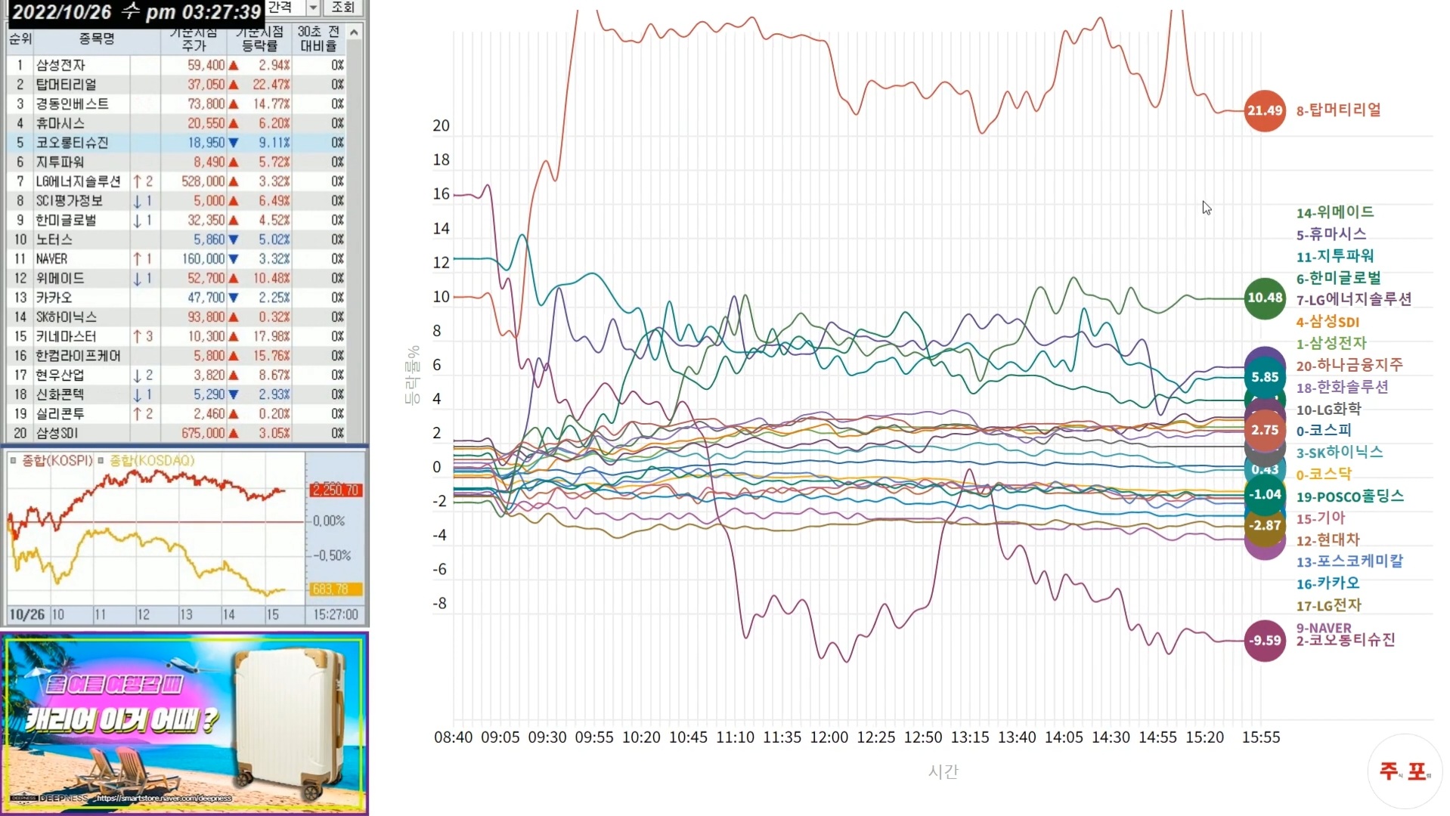Screen dimensions: 1450x816
Task: Click the green -1.04 value badge
Action: pyautogui.click(x=1265, y=495)
